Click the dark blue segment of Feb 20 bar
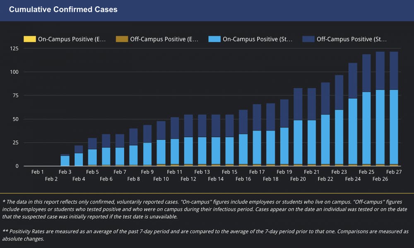414x248 pixels. click(298, 104)
